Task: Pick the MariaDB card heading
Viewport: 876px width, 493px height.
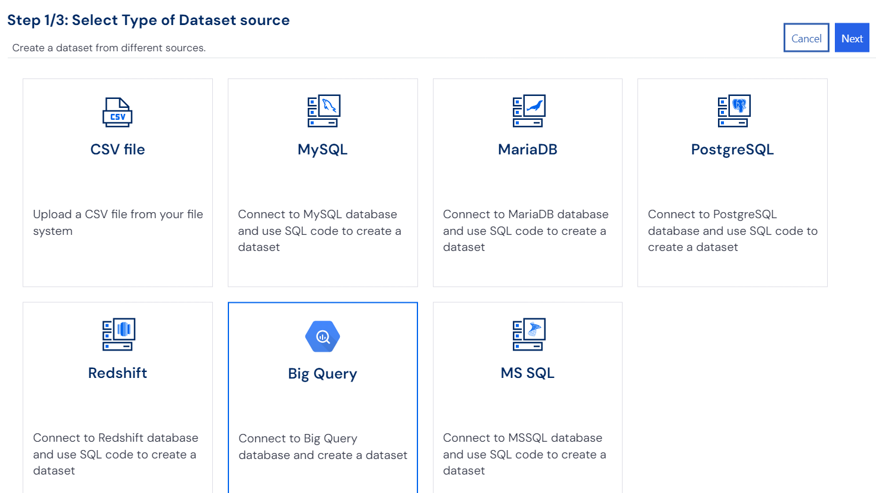Action: (528, 150)
